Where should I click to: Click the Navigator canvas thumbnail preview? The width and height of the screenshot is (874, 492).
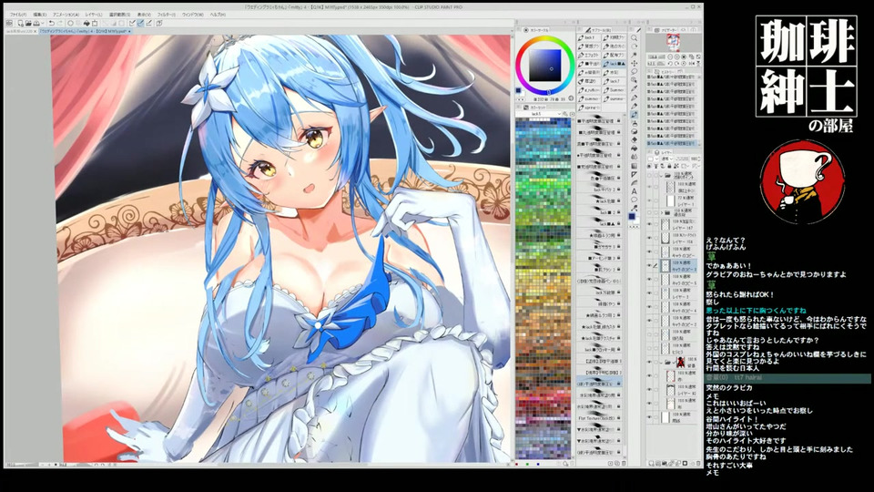tap(675, 43)
